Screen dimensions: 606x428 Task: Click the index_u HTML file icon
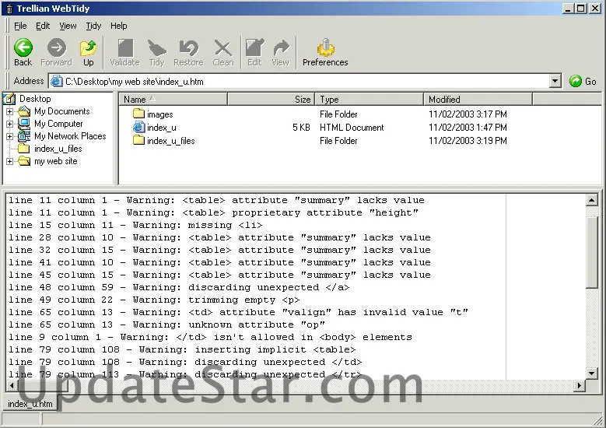point(138,127)
